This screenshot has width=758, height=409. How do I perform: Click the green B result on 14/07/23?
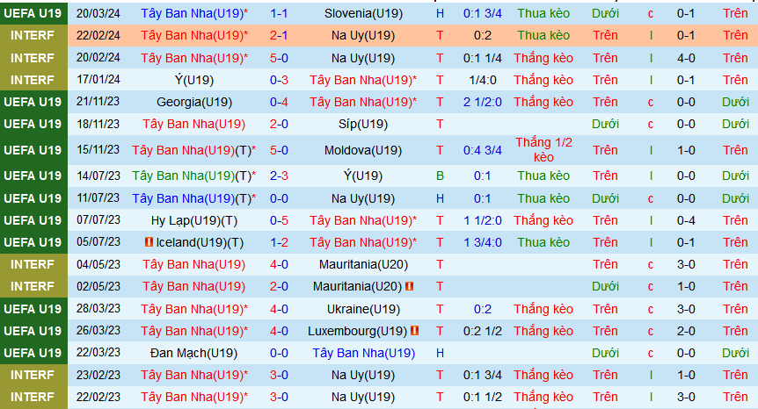click(x=440, y=176)
